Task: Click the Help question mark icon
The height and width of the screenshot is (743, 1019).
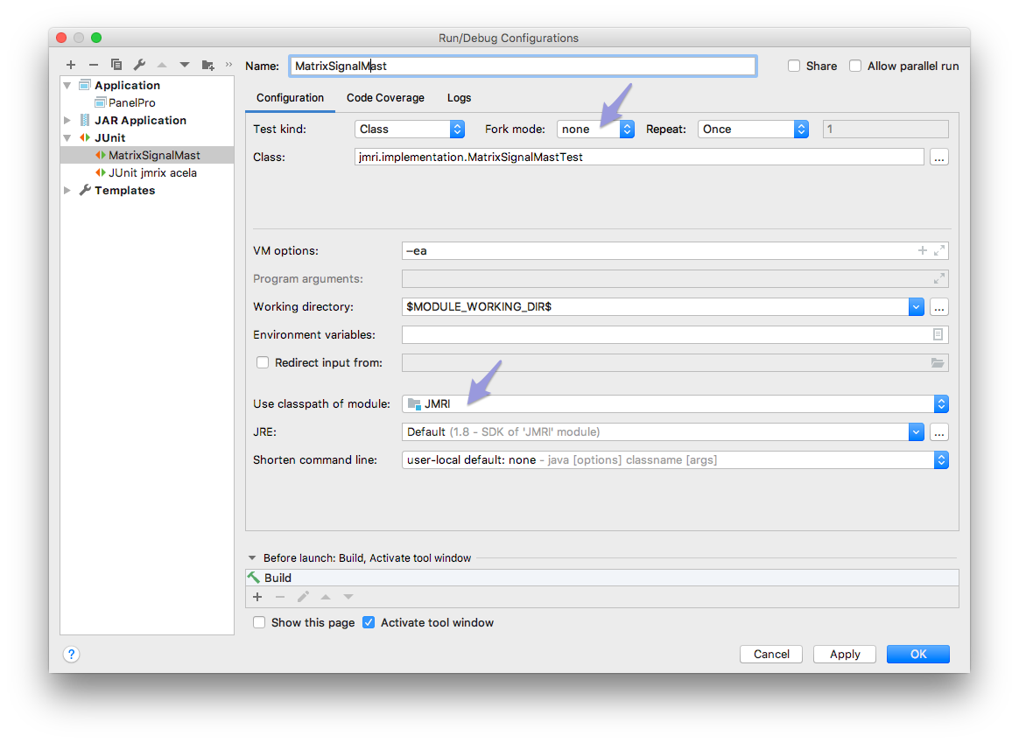Action: tap(72, 654)
